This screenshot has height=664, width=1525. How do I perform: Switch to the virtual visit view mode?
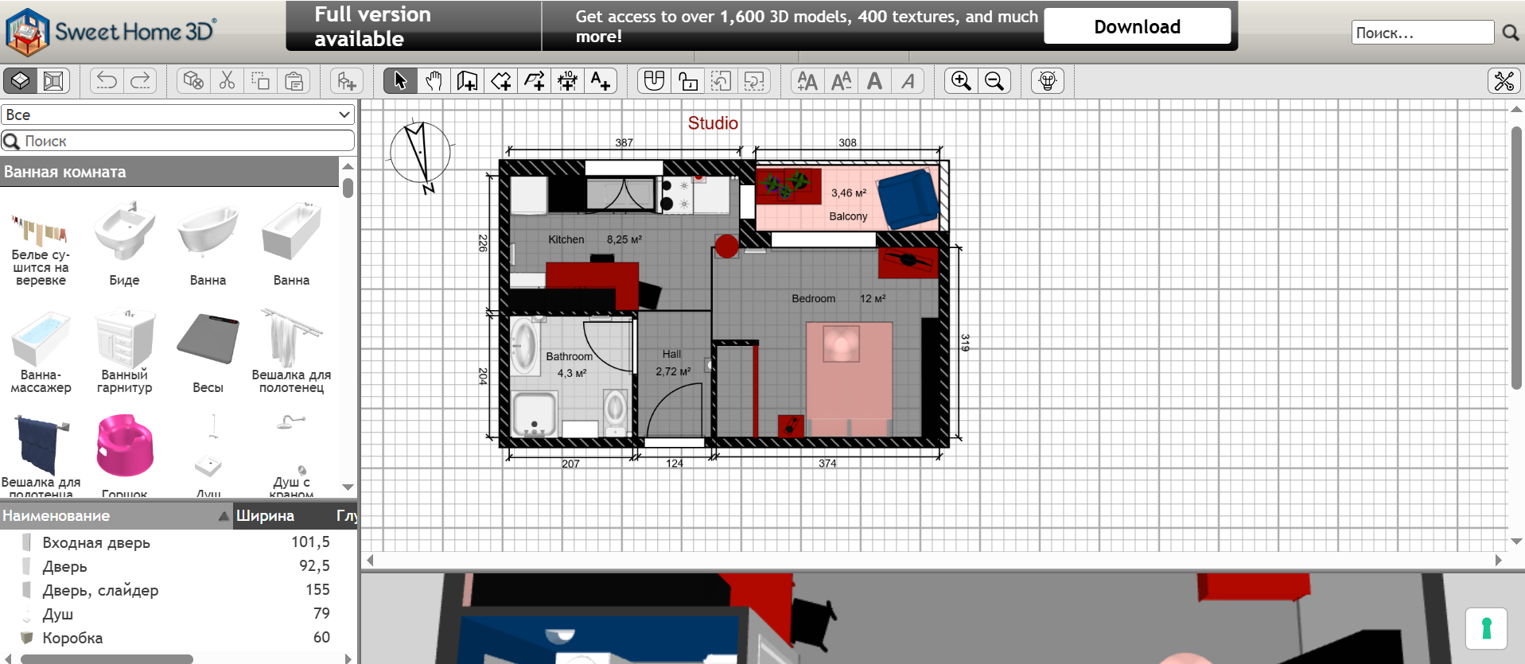click(53, 81)
